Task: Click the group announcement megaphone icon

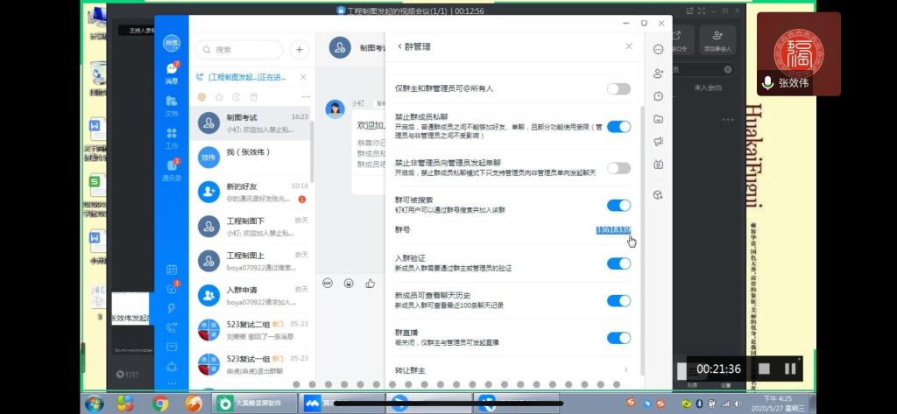Action: (658, 141)
